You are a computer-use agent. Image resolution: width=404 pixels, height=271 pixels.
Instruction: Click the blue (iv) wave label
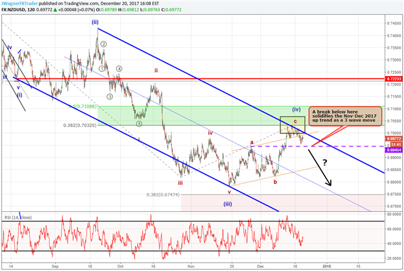(x=297, y=110)
